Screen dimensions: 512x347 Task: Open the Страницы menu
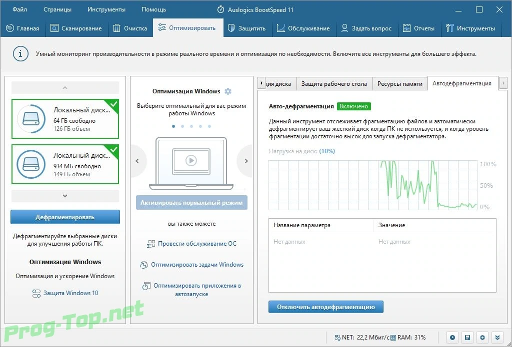57,9
